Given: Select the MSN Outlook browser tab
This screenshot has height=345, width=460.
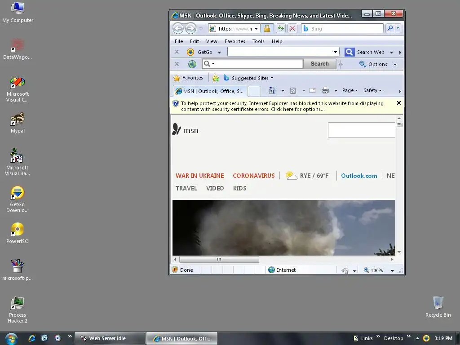Looking at the screenshot, I should [x=210, y=91].
